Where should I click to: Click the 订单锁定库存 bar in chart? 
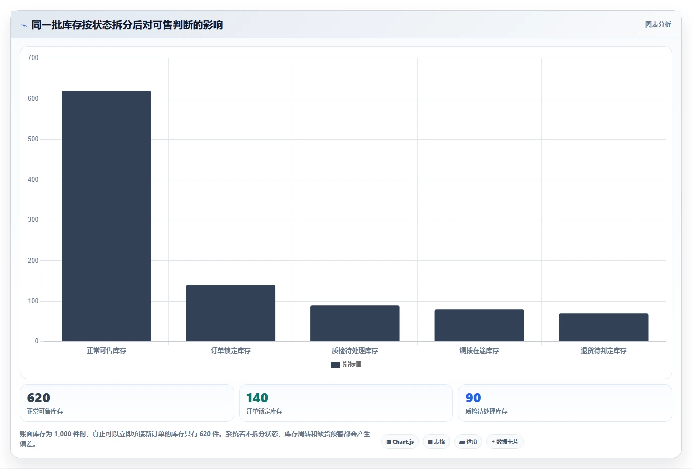pyautogui.click(x=230, y=313)
